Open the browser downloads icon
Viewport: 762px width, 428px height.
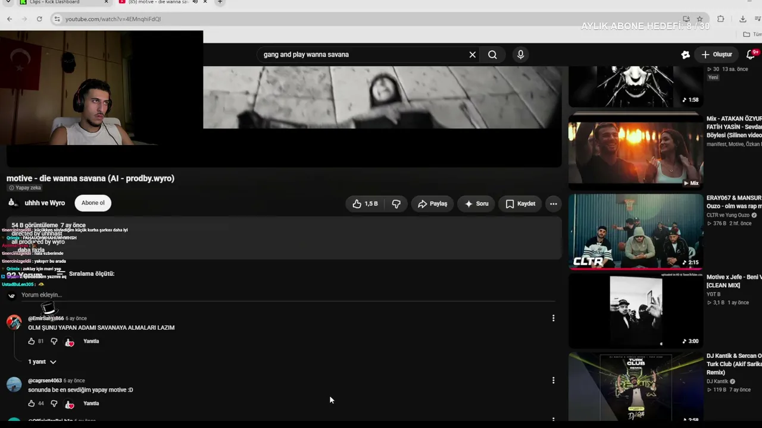pyautogui.click(x=743, y=19)
